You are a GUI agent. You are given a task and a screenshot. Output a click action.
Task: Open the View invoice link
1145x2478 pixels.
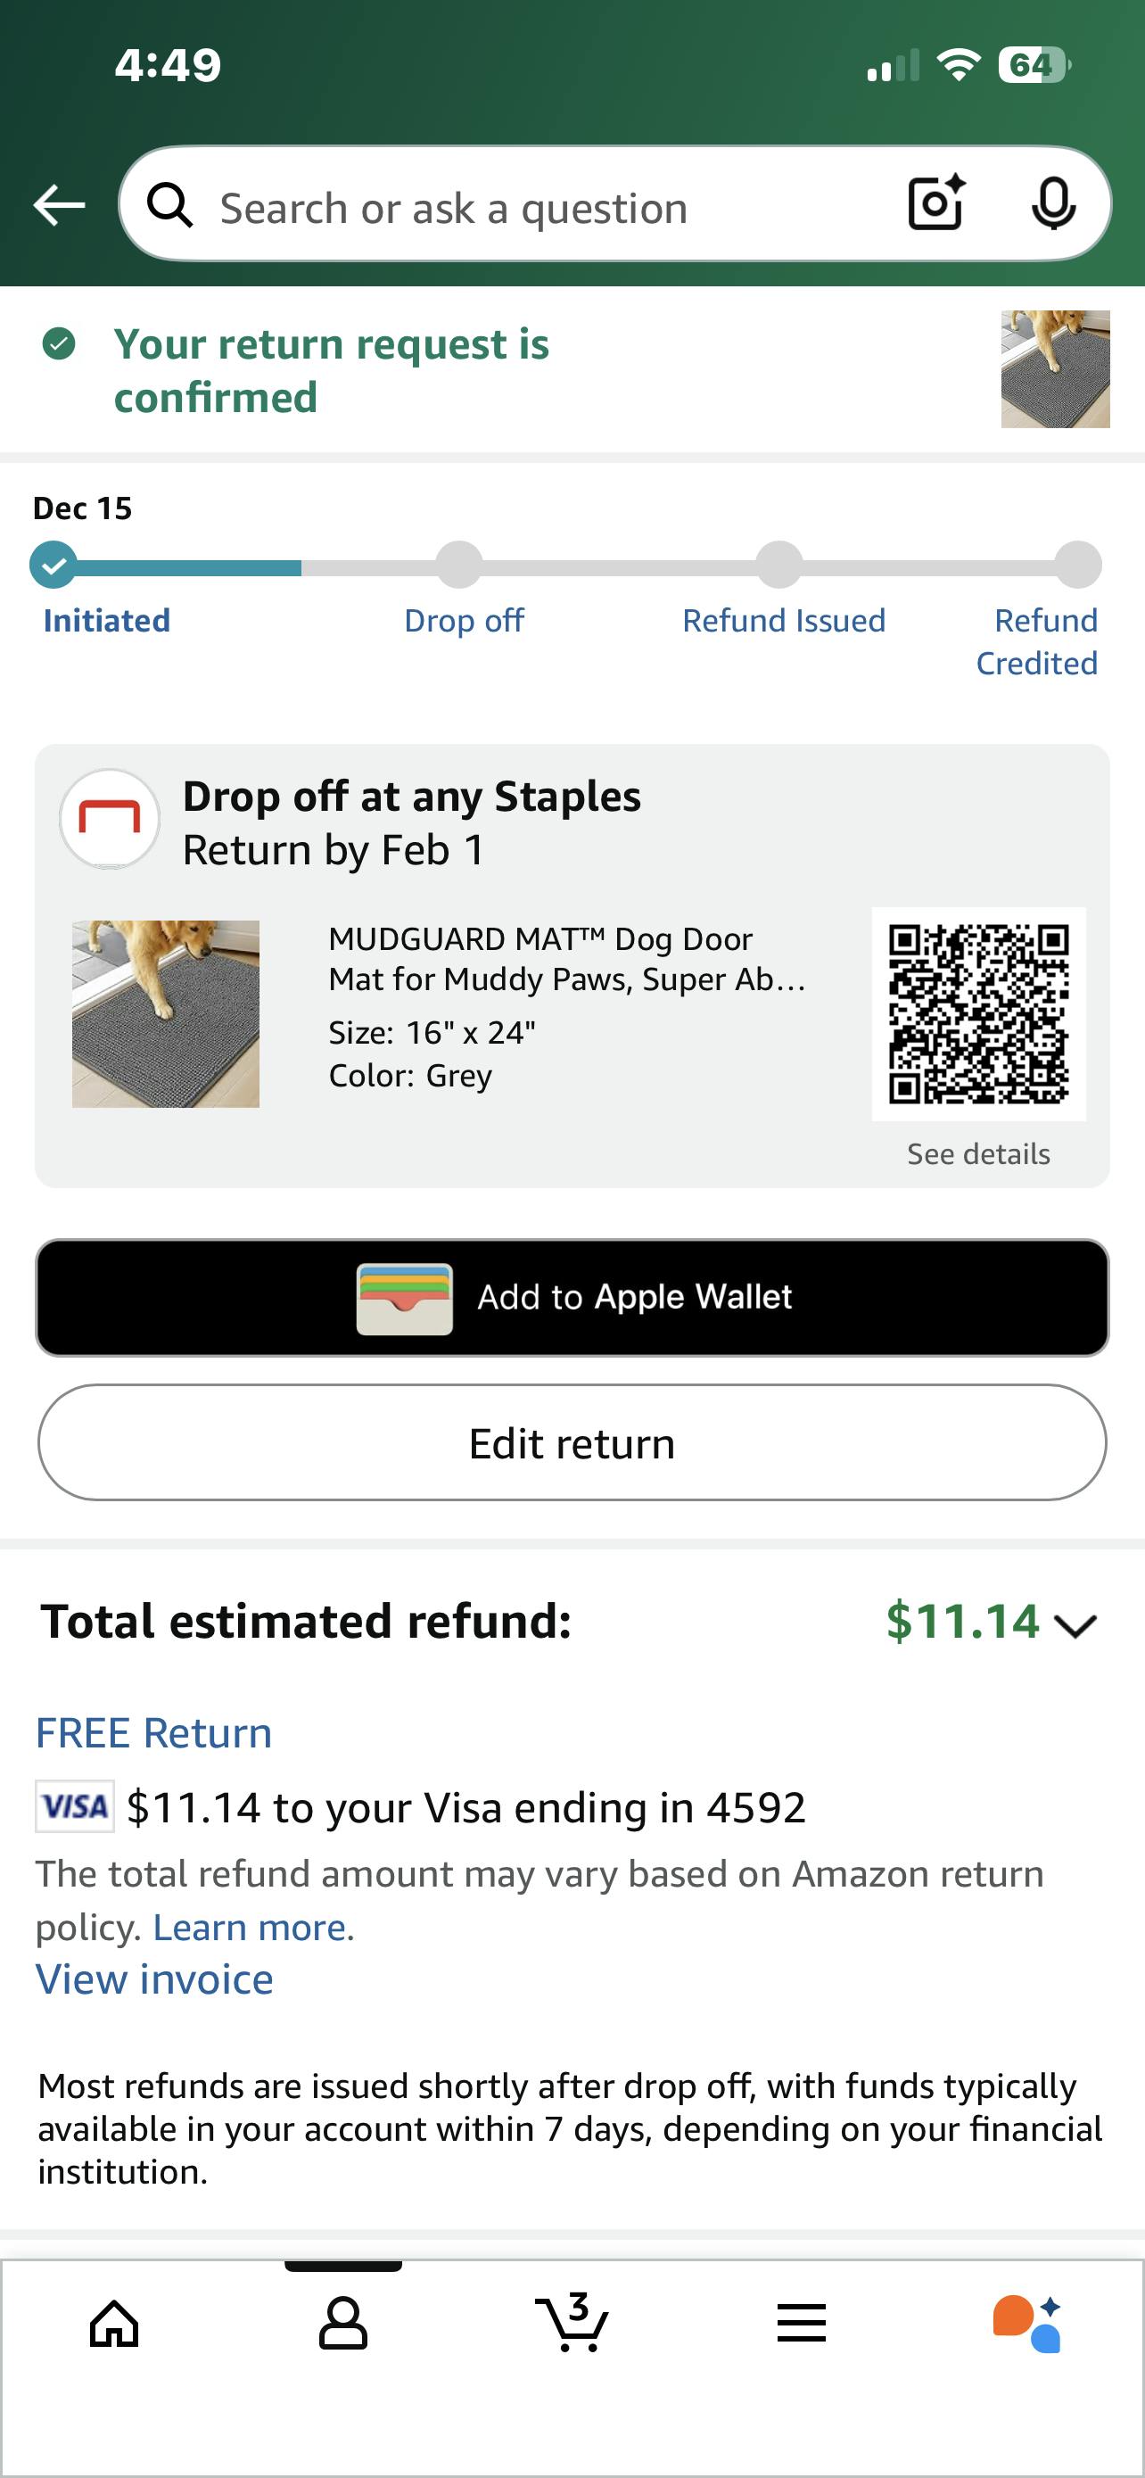pyautogui.click(x=155, y=1979)
